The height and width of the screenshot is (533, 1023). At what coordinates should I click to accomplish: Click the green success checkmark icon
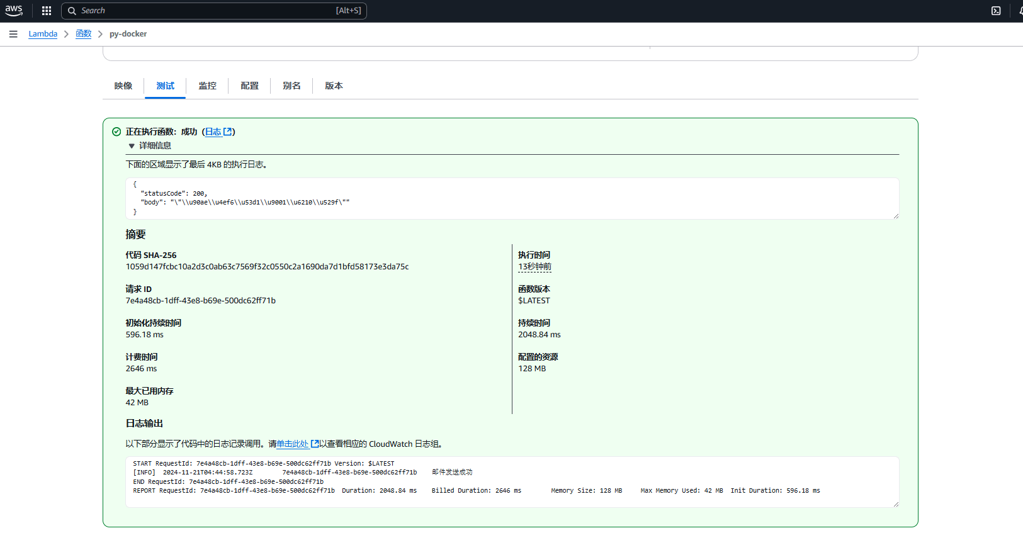pyautogui.click(x=116, y=132)
